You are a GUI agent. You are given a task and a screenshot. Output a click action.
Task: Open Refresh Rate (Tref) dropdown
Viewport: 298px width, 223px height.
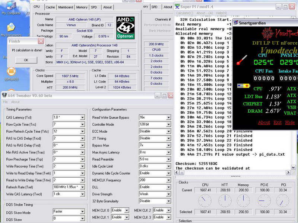click(x=82, y=187)
